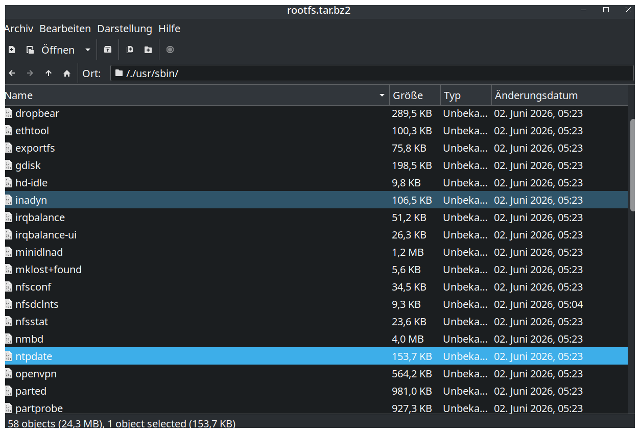Click the file icon beside hd-idle
The width and height of the screenshot is (640, 433).
point(8,183)
